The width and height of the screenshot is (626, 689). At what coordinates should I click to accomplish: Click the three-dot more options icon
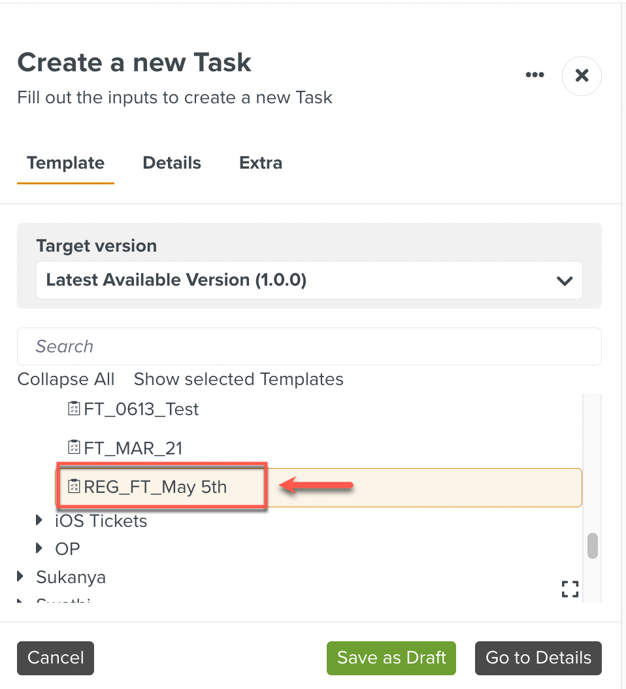pos(535,75)
